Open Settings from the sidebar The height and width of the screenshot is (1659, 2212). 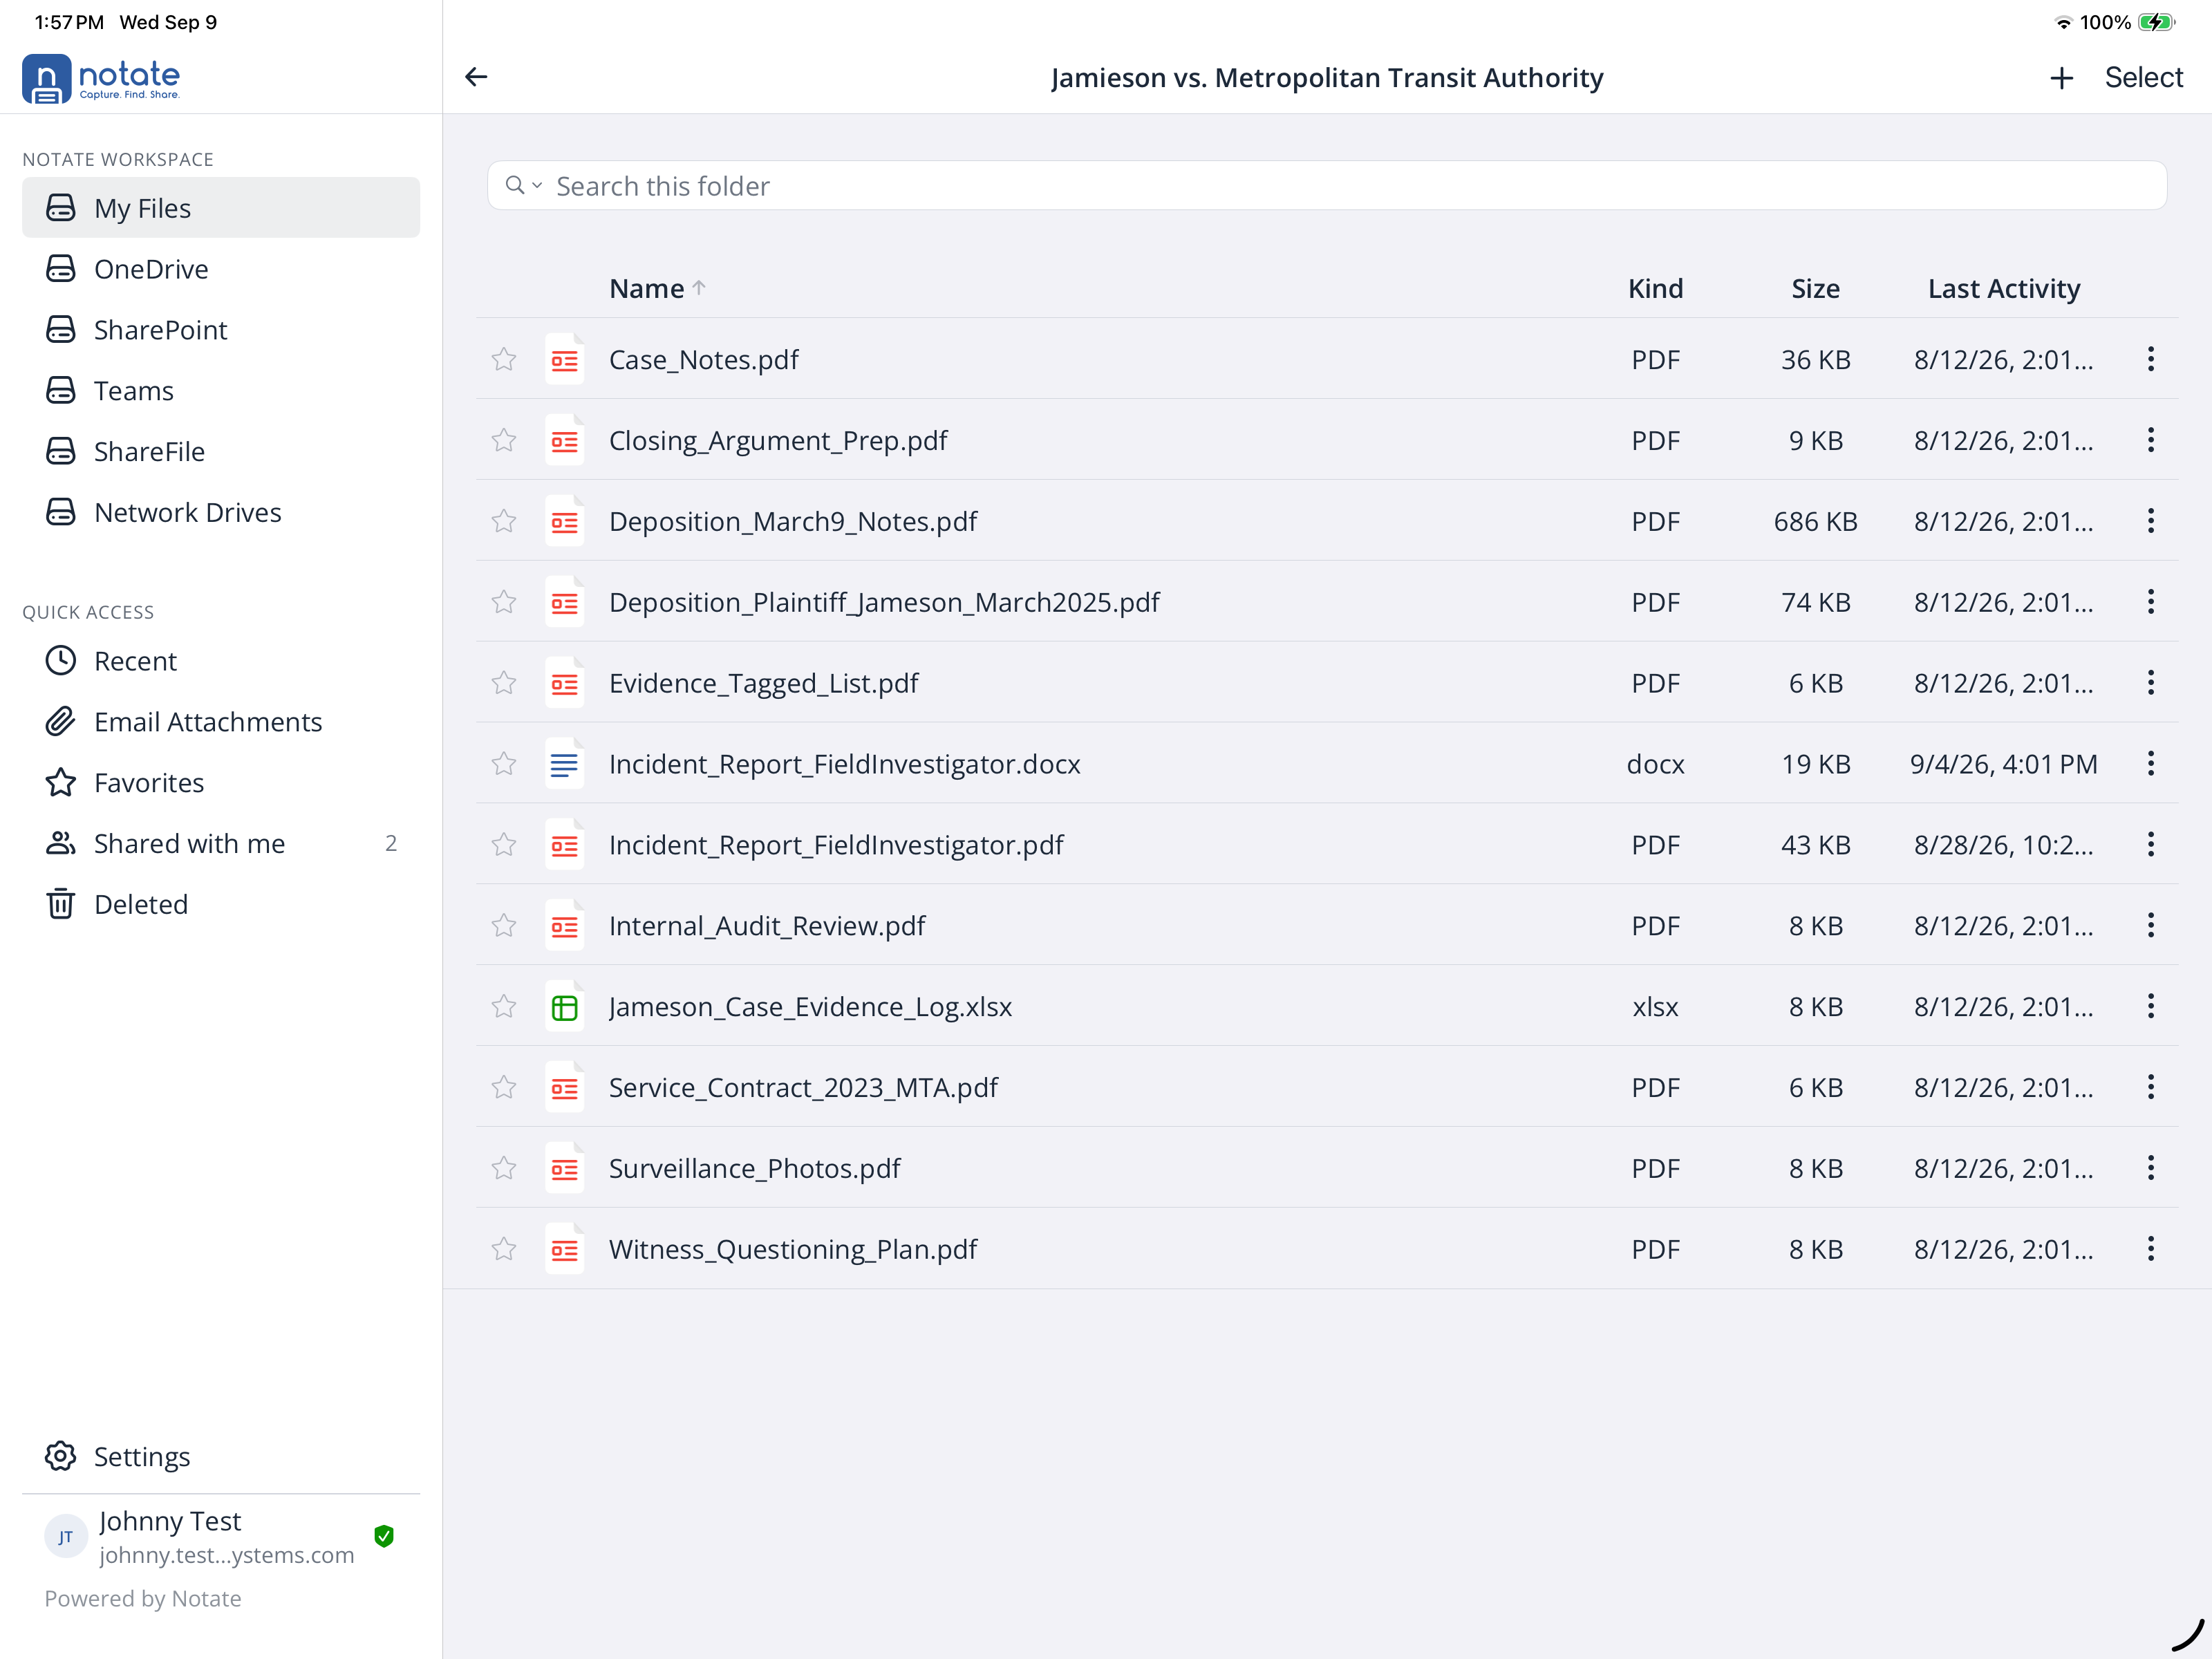coord(221,1457)
